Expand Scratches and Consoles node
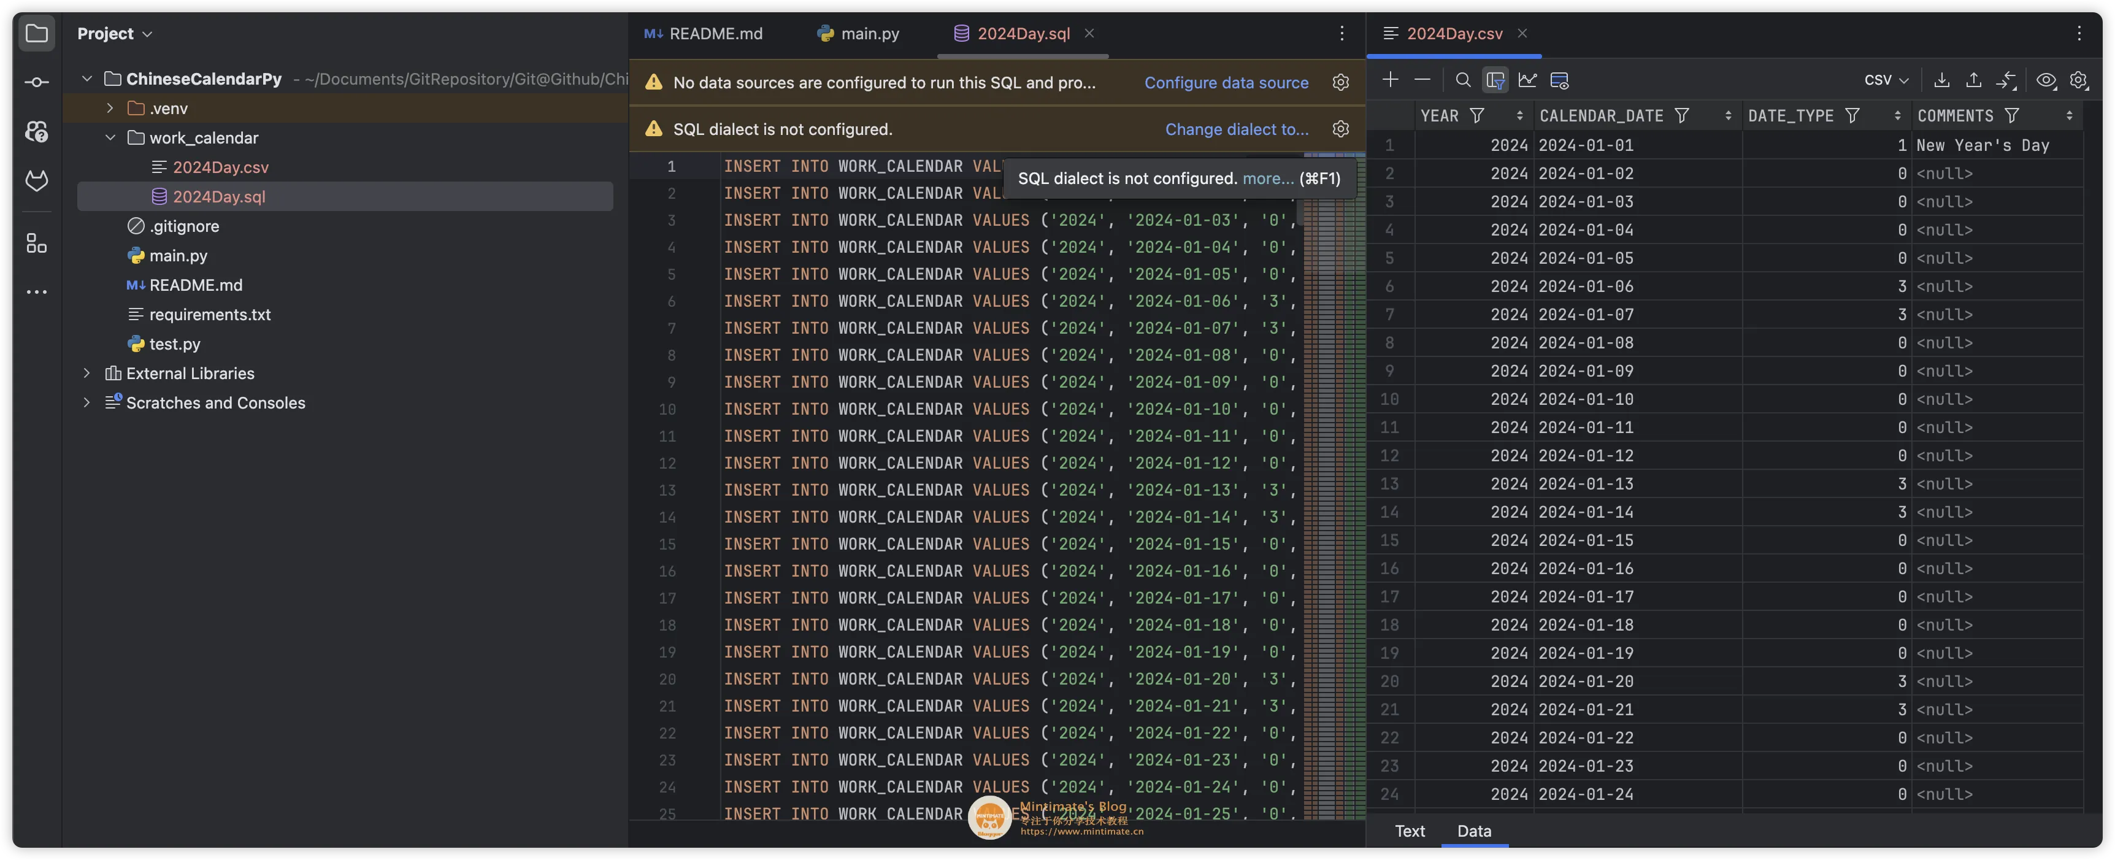This screenshot has height=860, width=2115. coord(86,402)
